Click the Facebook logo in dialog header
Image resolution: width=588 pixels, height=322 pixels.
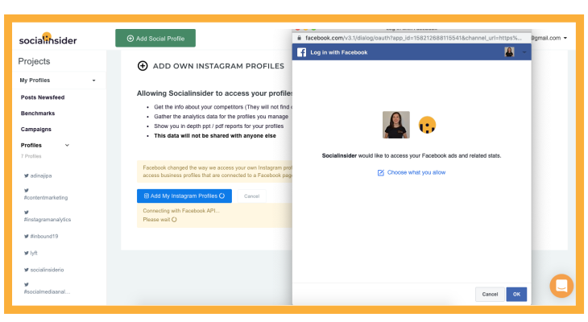[x=301, y=52]
